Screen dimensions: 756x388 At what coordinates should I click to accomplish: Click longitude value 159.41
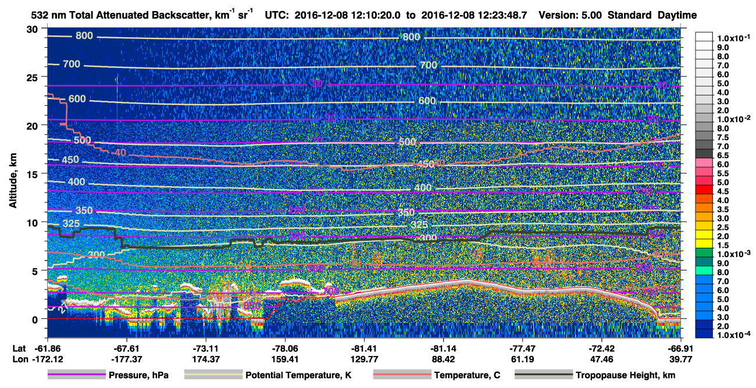coord(285,359)
